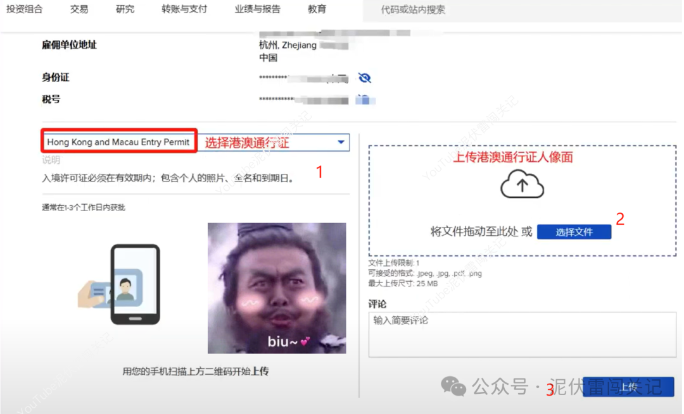Click the 选择文件 button
This screenshot has height=414, width=684.
pos(574,231)
